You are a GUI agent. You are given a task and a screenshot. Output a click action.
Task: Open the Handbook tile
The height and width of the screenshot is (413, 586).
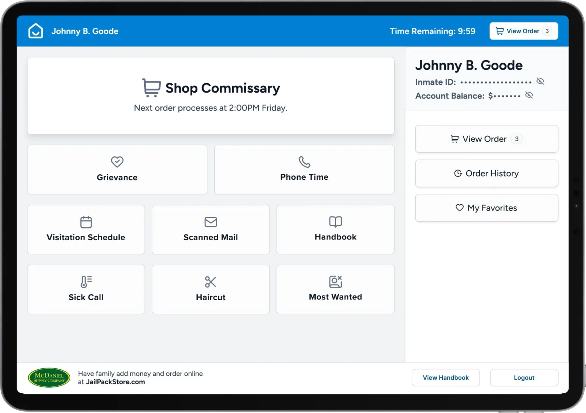click(x=335, y=230)
